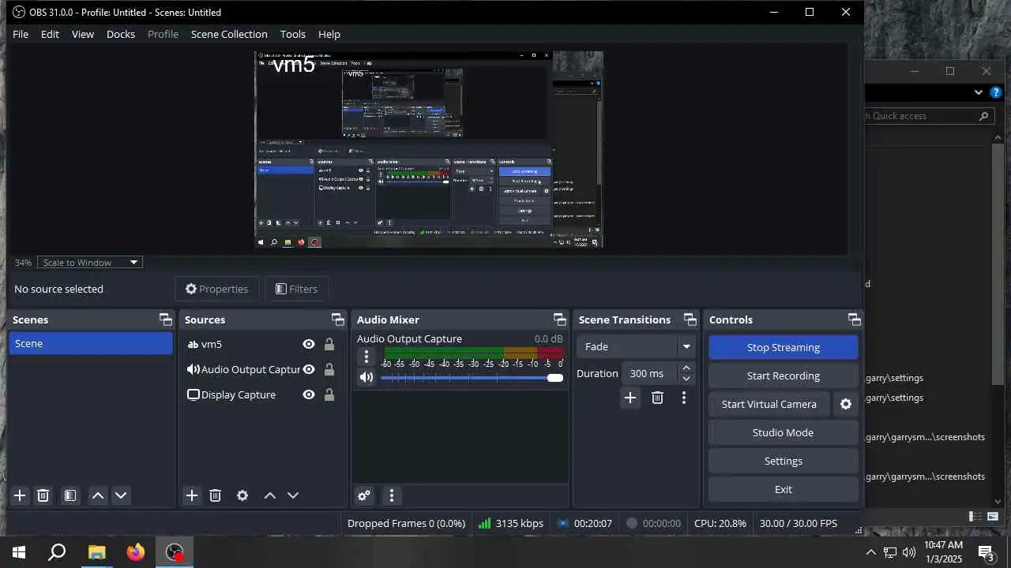Click Explorer window Quick access search box
Screen dimensions: 1011x568
click(928, 115)
